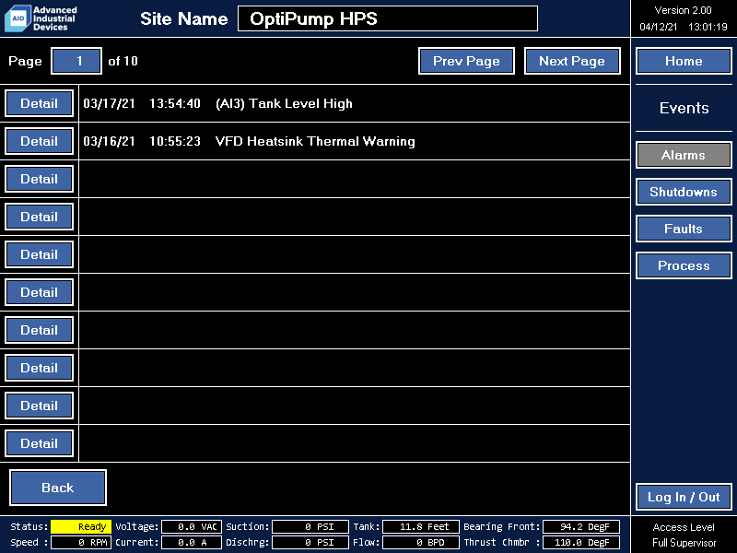Click the Suction 0 PSI value
Screen dimensions: 737x553
point(310,526)
